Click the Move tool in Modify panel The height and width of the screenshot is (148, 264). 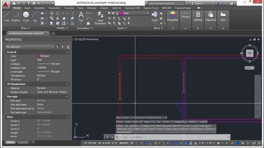click(52, 14)
